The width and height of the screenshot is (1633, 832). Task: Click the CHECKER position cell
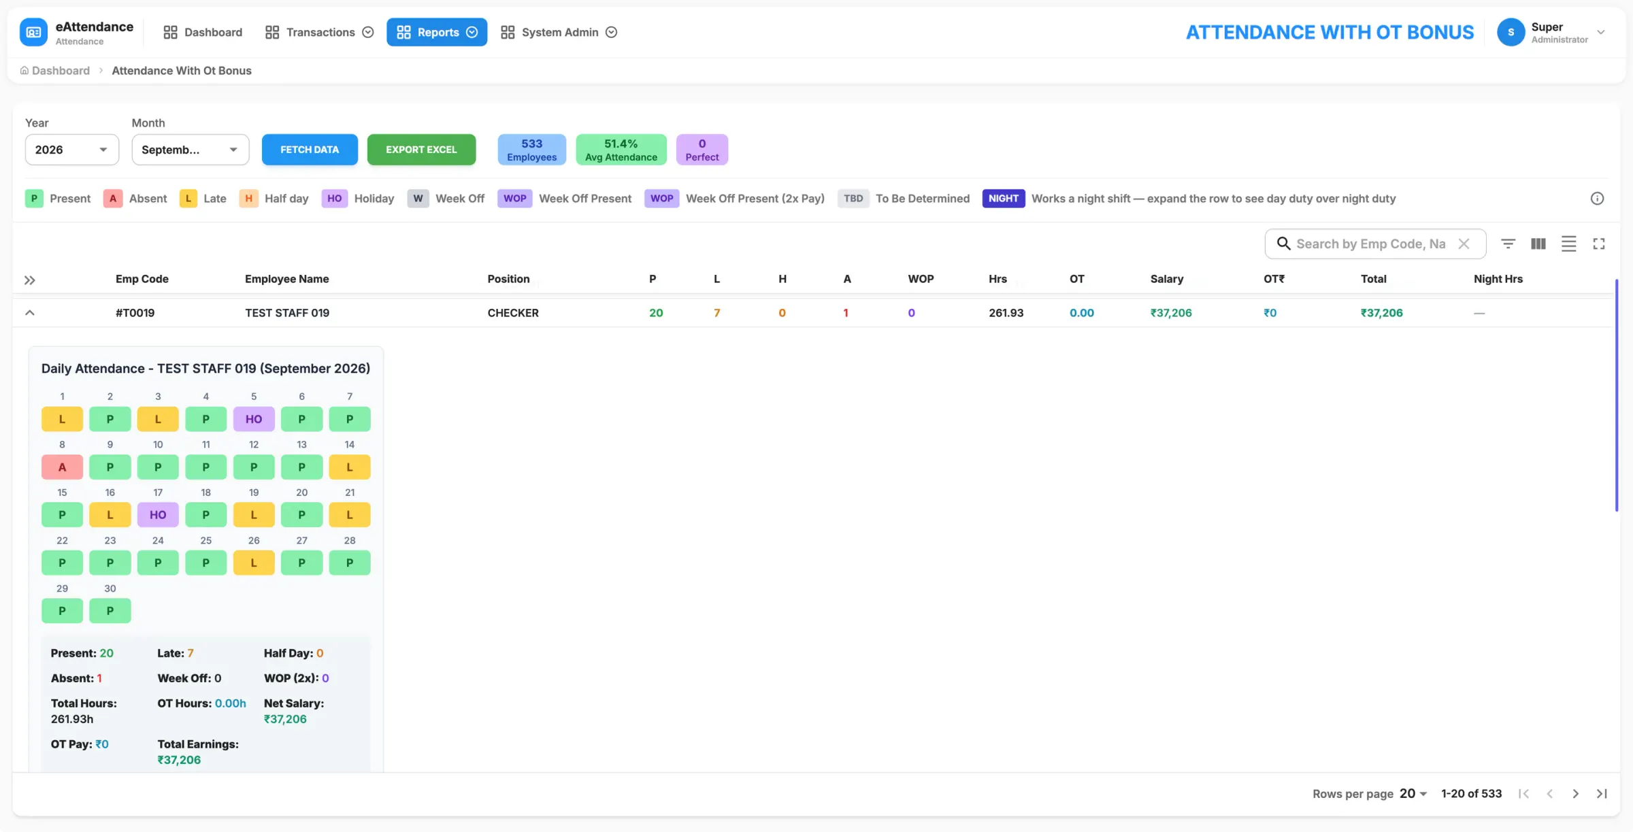coord(512,313)
